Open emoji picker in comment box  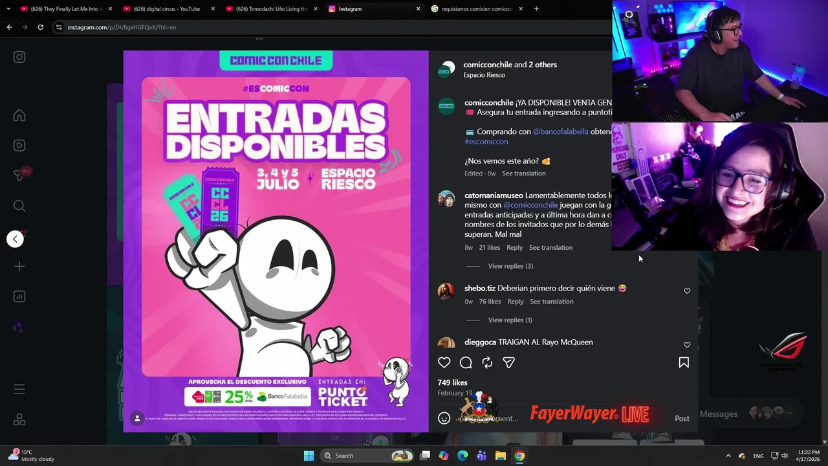tap(444, 418)
